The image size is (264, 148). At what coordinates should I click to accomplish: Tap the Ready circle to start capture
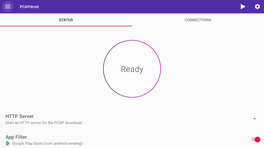132,69
